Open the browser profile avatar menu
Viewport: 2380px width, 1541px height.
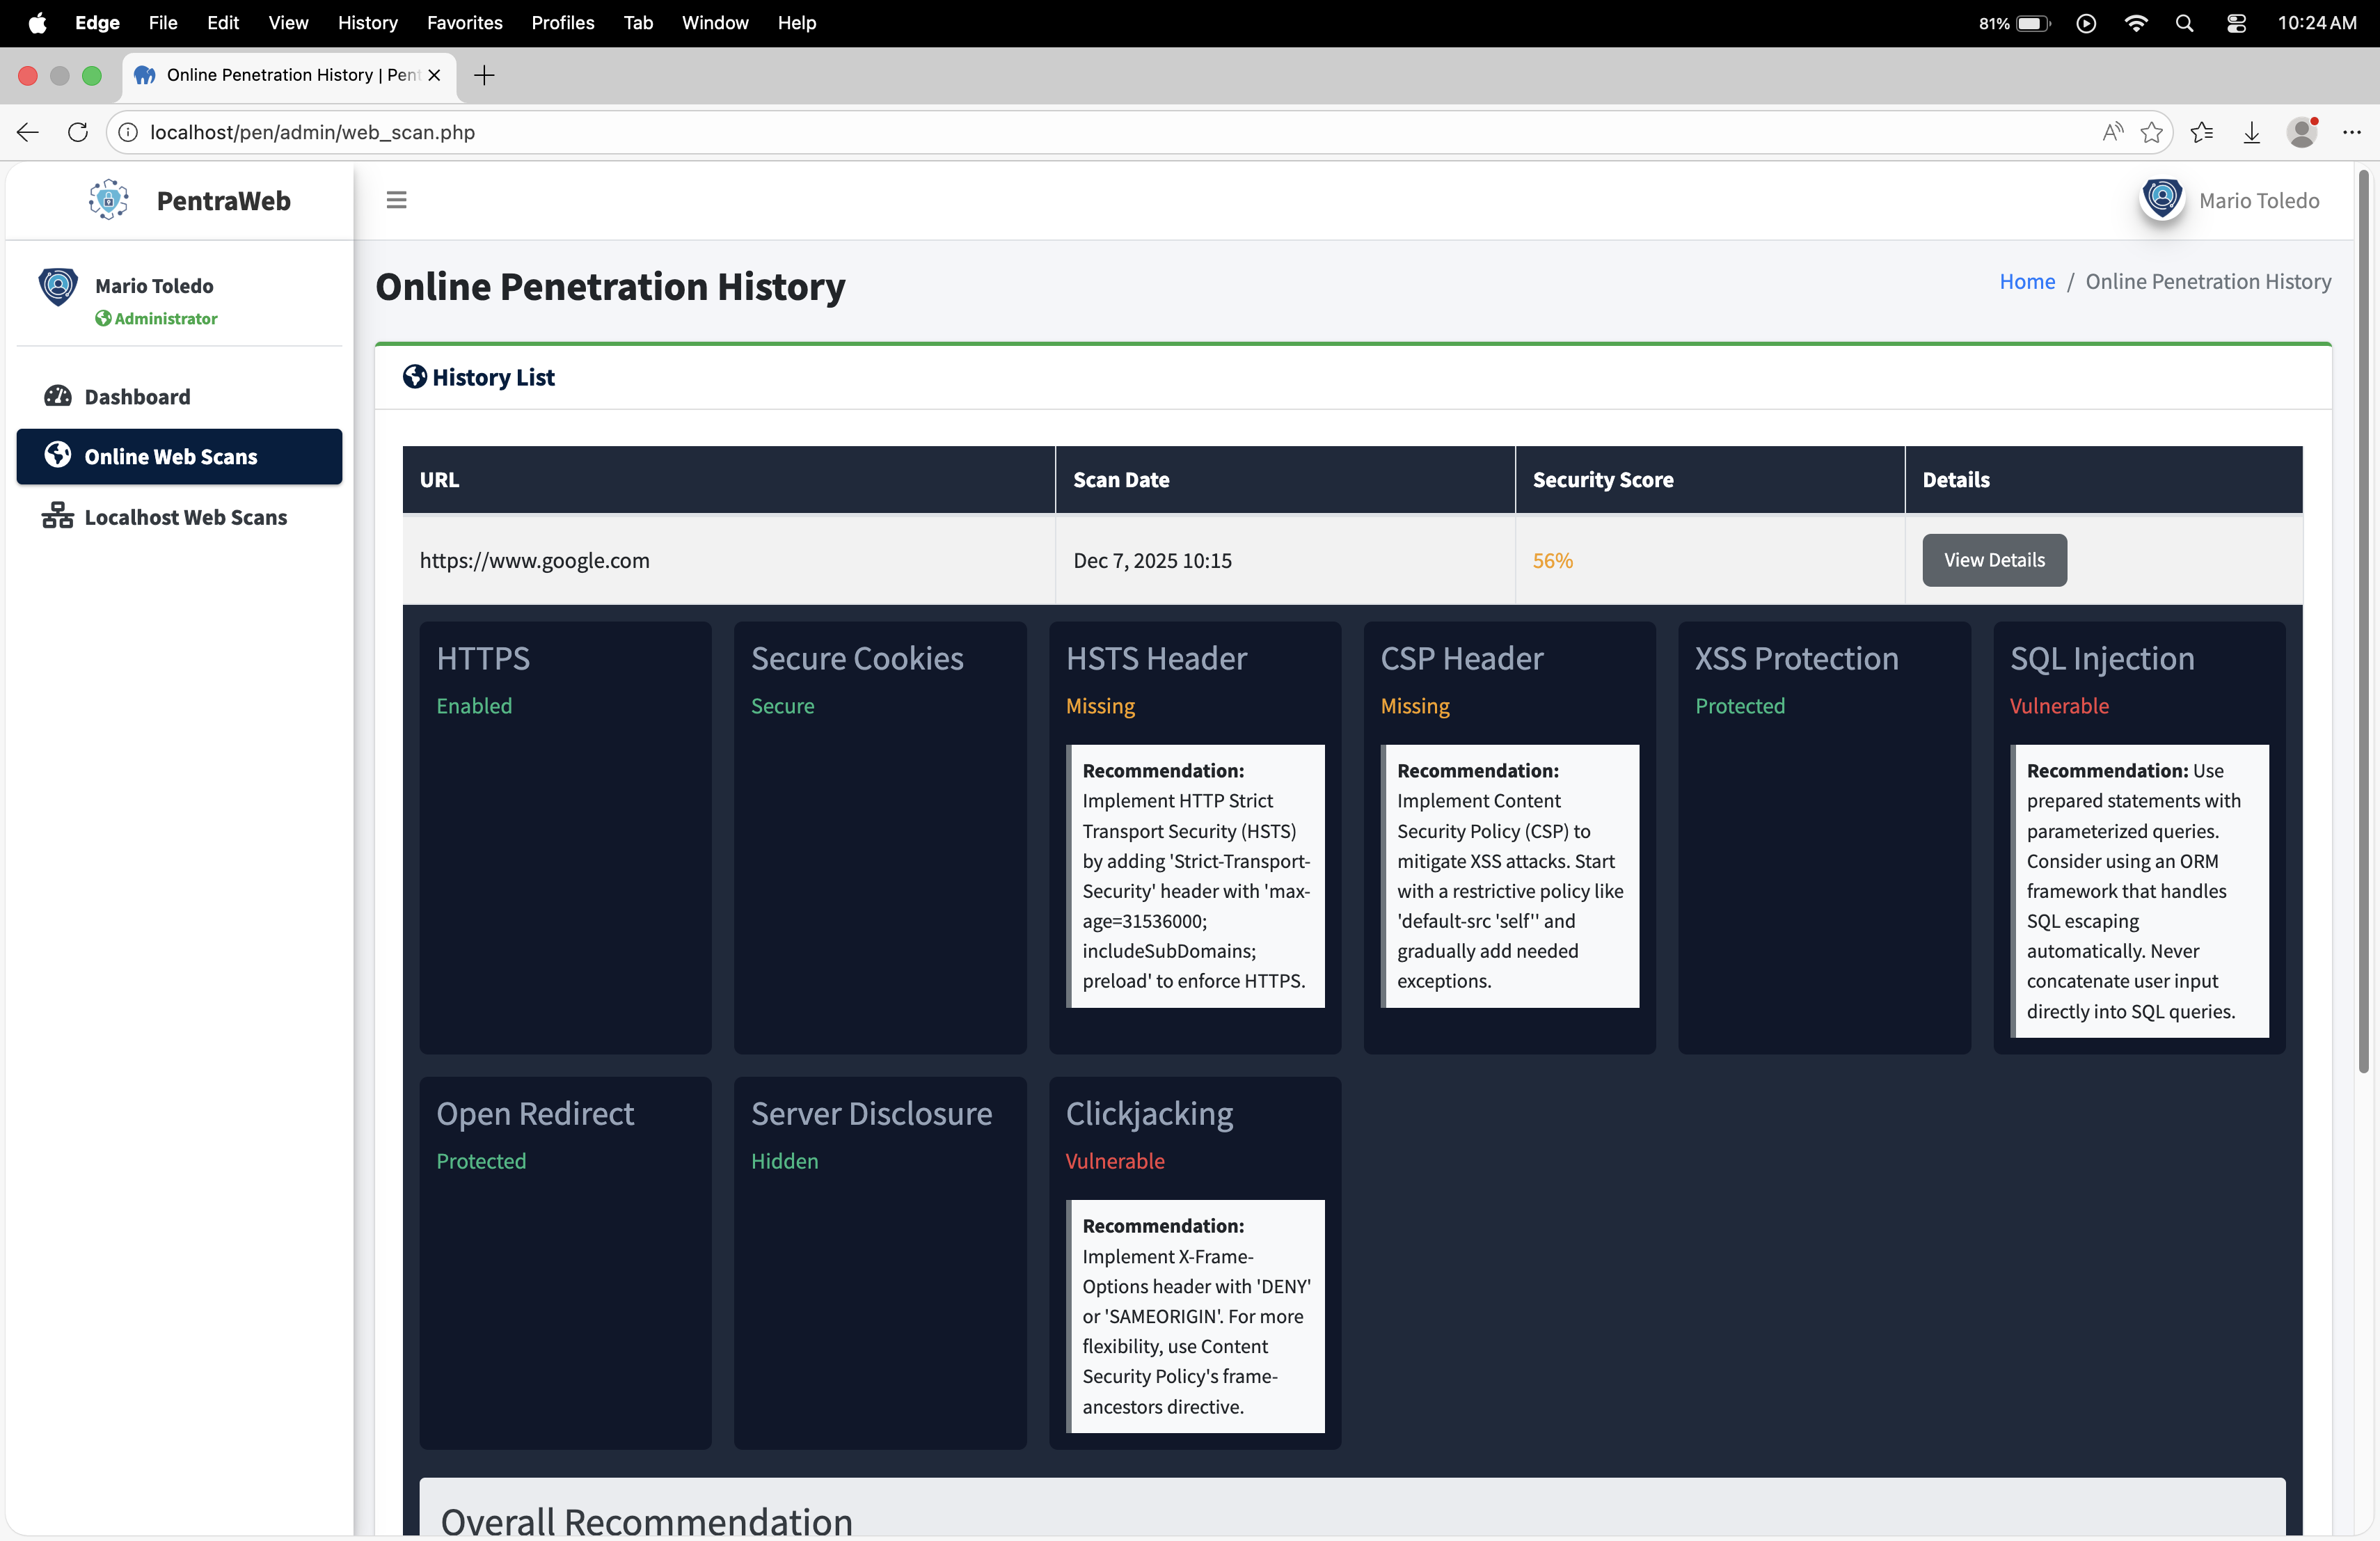pyautogui.click(x=2301, y=132)
